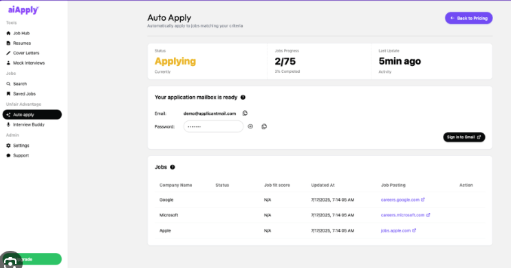Open jobs.apple.com job posting link
Image resolution: width=511 pixels, height=268 pixels.
coord(398,231)
